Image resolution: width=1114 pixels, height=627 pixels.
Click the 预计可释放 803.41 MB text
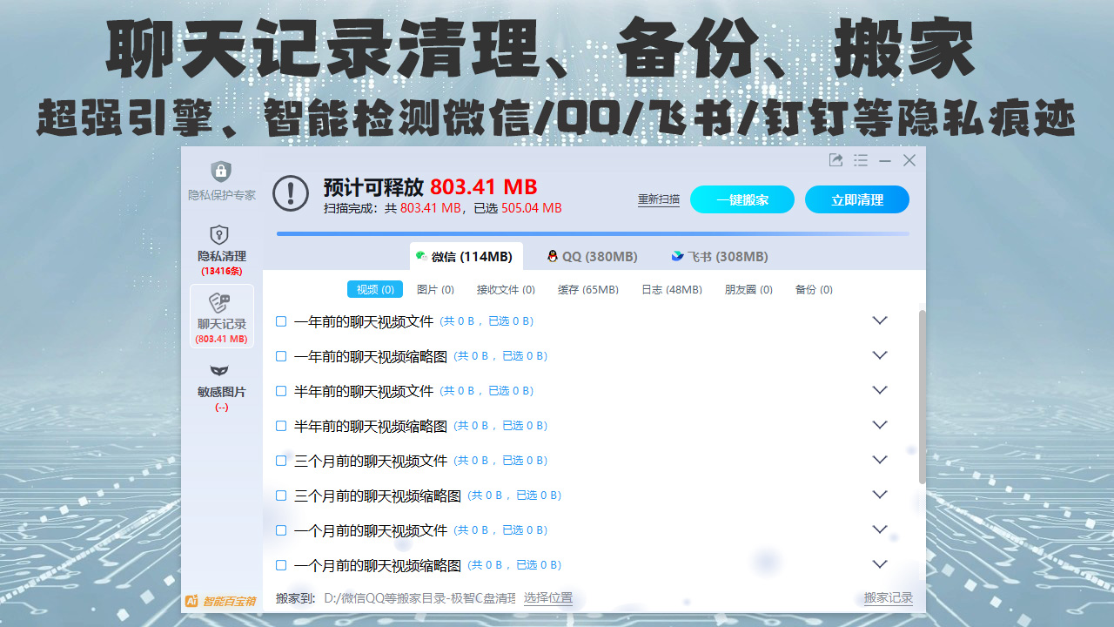click(x=430, y=186)
